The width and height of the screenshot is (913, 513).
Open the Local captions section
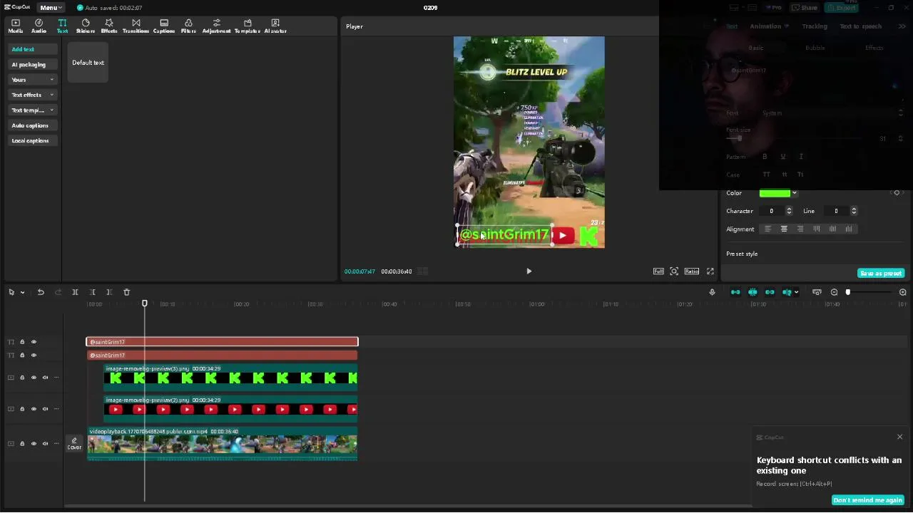(32, 140)
